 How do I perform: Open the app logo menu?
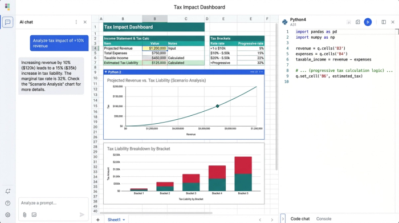[x=7, y=7]
